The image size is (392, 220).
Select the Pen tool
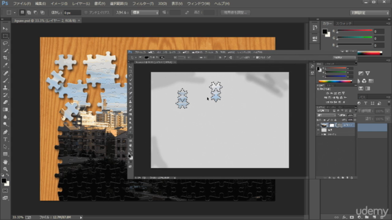point(6,132)
